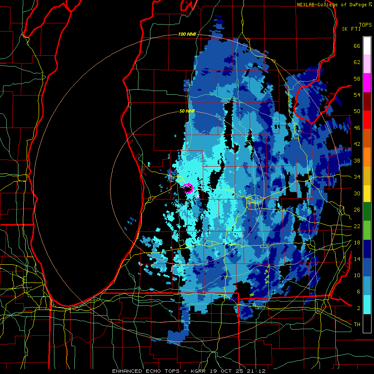Click the 'KGRR' station identifier text
The height and width of the screenshot is (374, 374).
tap(198, 371)
